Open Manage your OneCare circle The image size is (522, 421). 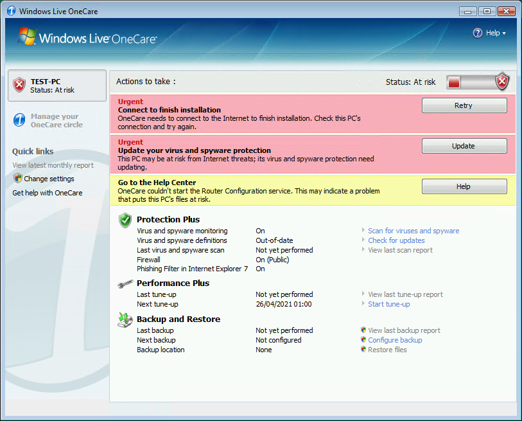tap(57, 120)
